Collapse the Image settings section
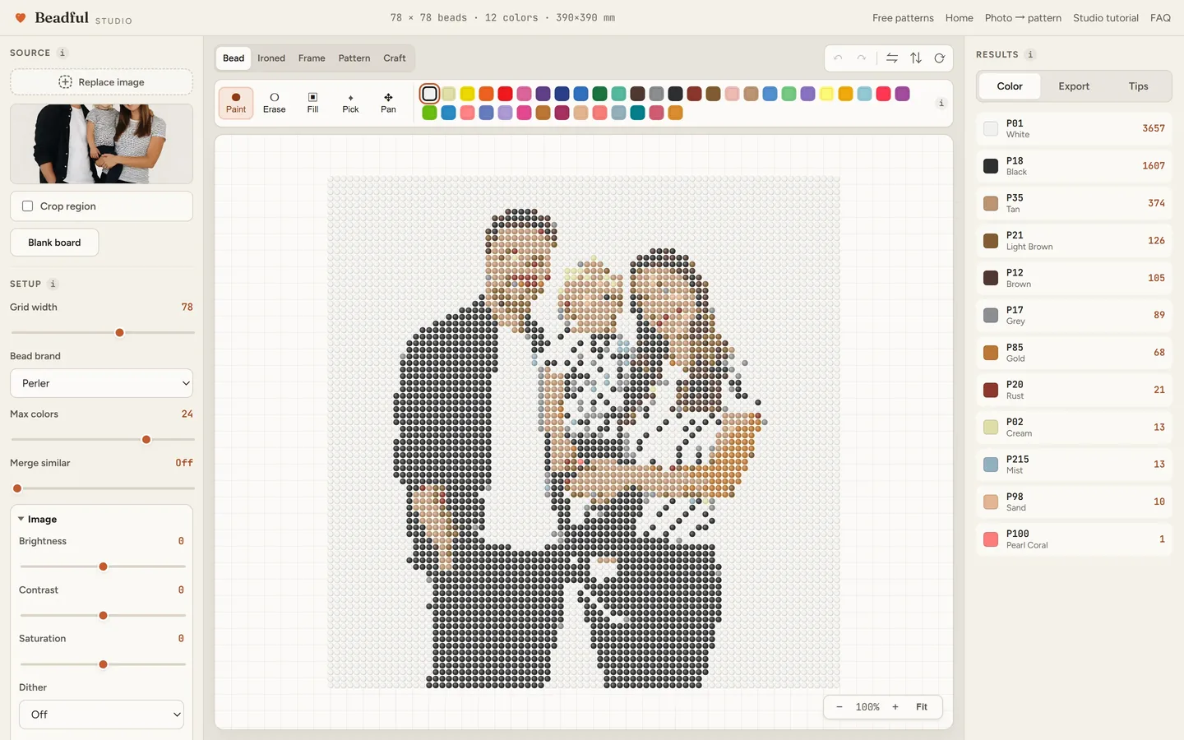Screen dimensions: 1184x740 pos(38,519)
